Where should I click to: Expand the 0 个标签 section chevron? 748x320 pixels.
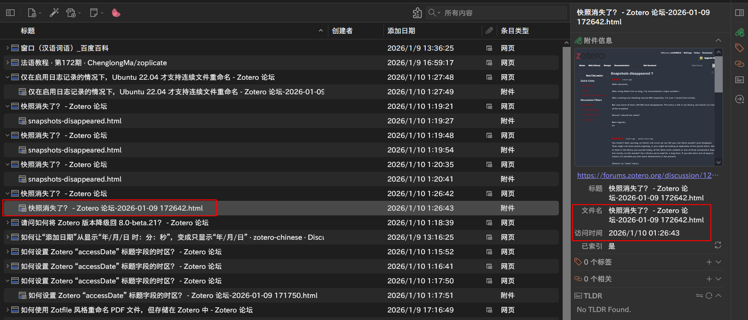coord(718,262)
